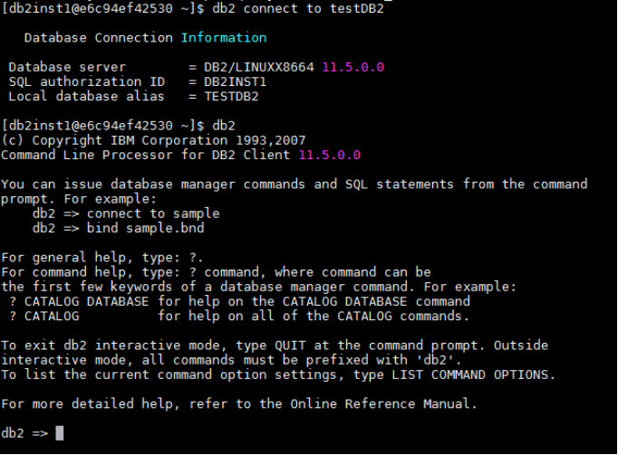Click the terminal cursor at db2 prompt
618x455 pixels.
point(60,433)
